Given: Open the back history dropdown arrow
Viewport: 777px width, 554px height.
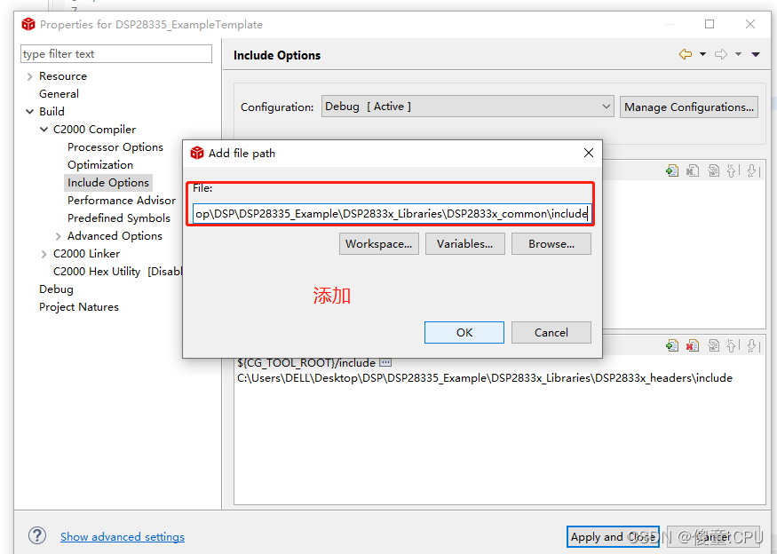Looking at the screenshot, I should pos(702,54).
